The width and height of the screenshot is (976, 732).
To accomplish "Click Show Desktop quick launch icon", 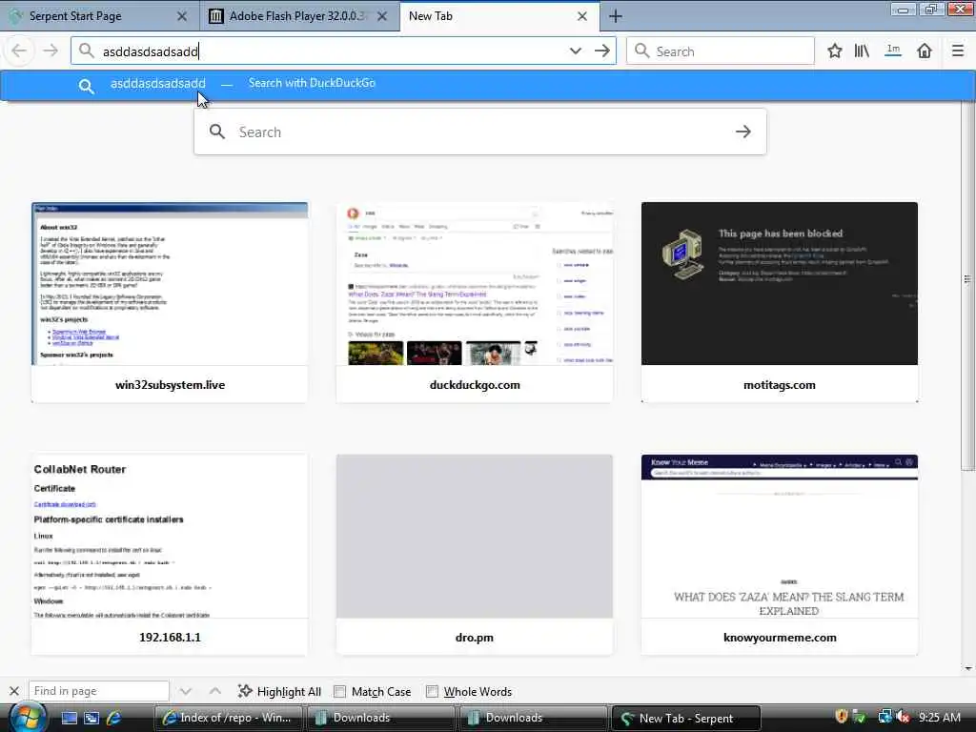I will point(69,718).
